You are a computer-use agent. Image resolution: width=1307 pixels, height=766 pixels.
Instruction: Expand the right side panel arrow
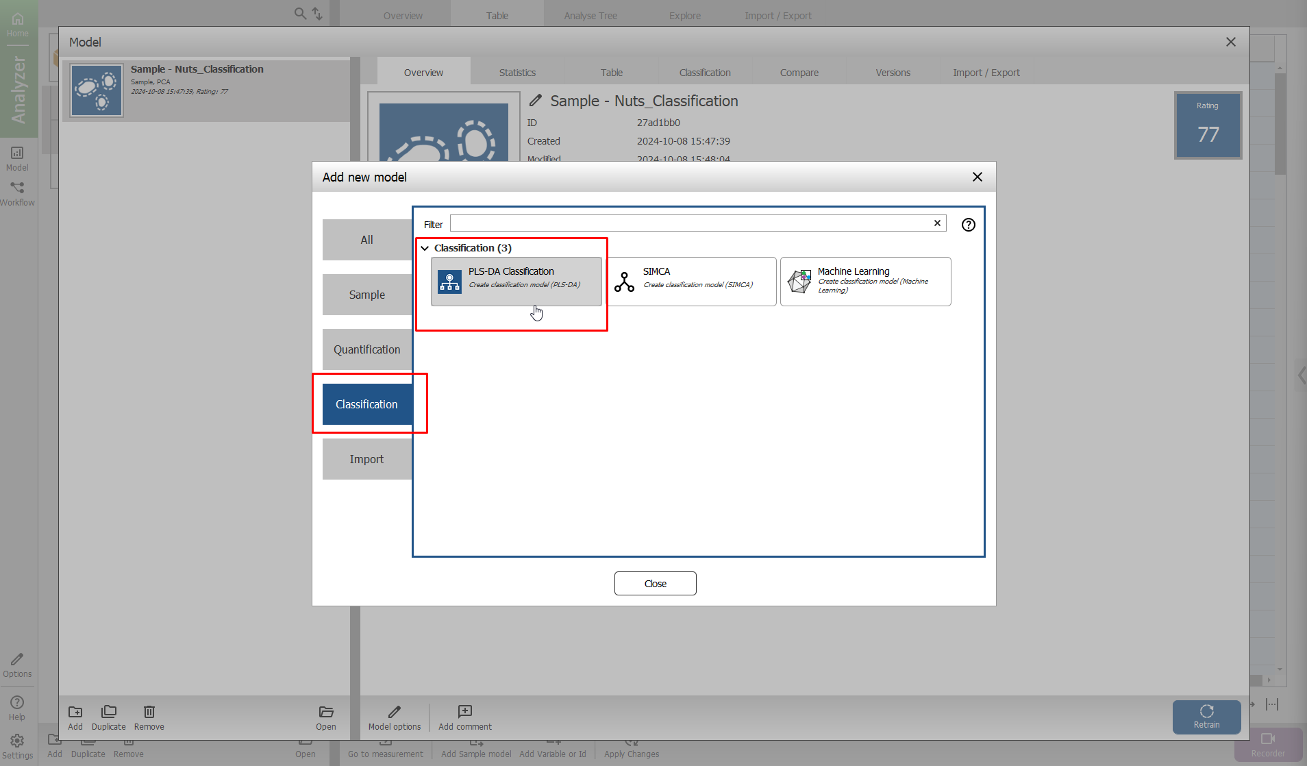coord(1301,375)
